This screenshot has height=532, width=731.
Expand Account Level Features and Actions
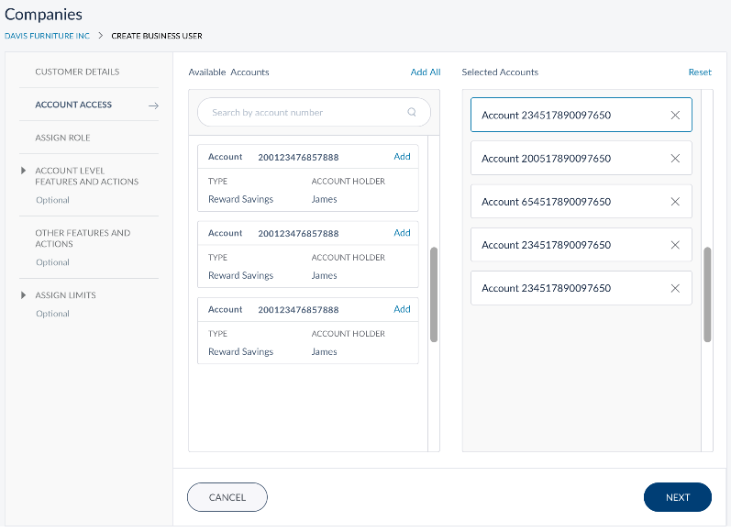pos(24,171)
